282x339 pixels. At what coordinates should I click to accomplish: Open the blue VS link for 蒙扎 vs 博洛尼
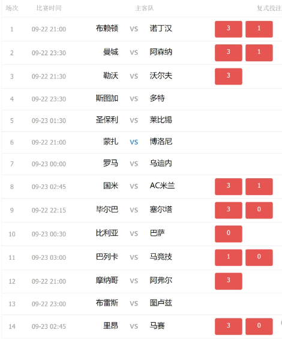click(134, 142)
